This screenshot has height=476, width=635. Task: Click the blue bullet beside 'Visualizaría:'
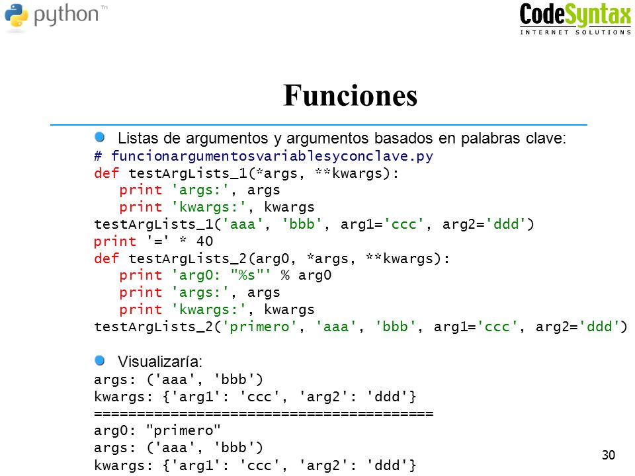click(x=100, y=360)
